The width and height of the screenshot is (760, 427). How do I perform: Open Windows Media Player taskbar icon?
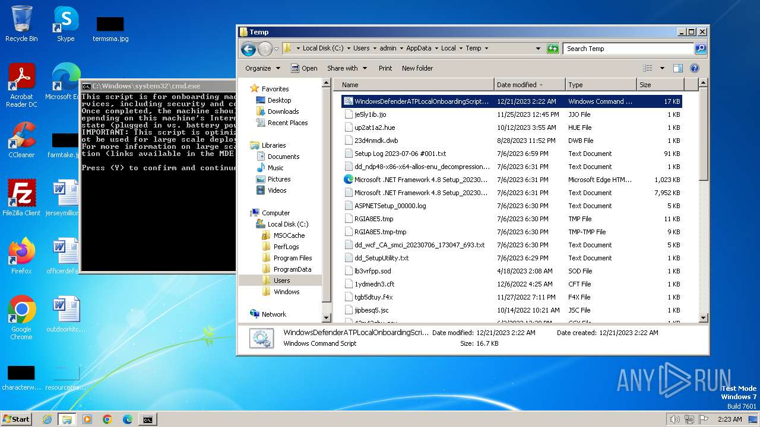[x=87, y=419]
